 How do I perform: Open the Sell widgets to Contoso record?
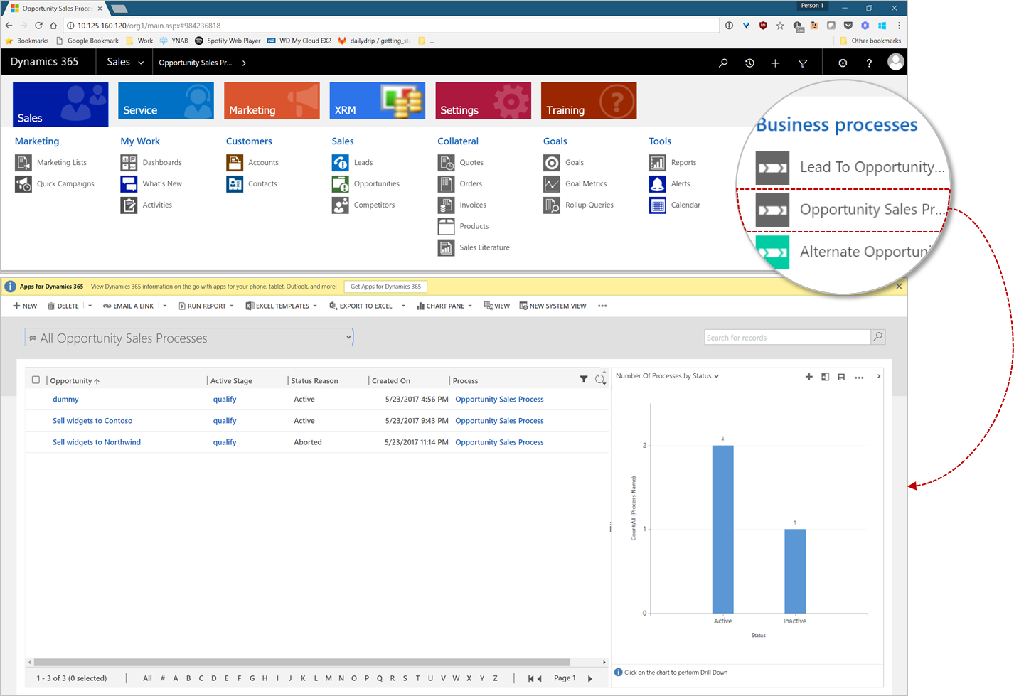tap(92, 420)
